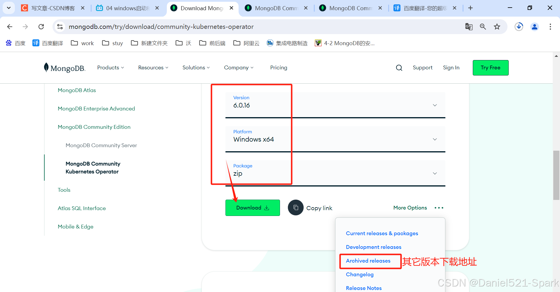Open the 百度 bookmark
Viewport: 560px width, 292px height.
(16, 43)
